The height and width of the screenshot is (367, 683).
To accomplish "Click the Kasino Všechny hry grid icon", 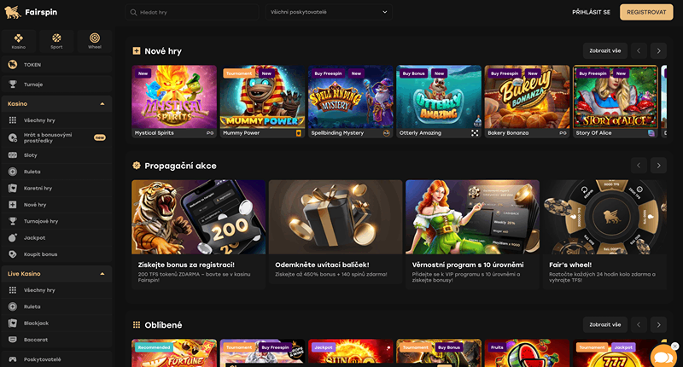I will [13, 120].
